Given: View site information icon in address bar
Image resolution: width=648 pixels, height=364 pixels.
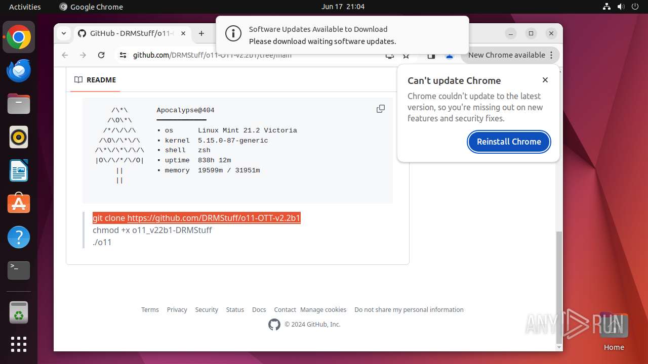Looking at the screenshot, I should (x=123, y=55).
